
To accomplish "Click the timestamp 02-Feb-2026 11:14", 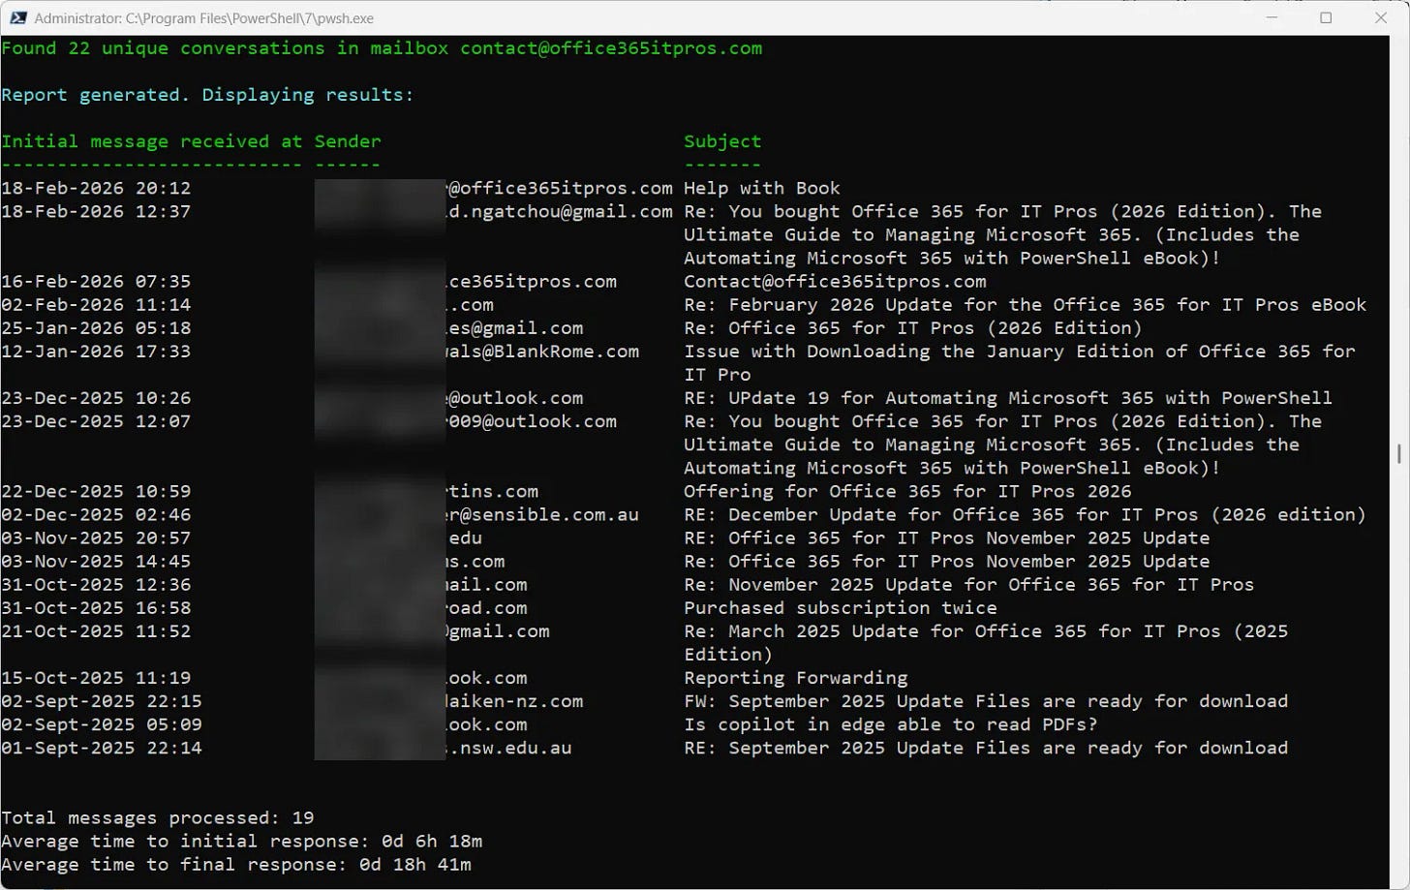I will point(96,305).
